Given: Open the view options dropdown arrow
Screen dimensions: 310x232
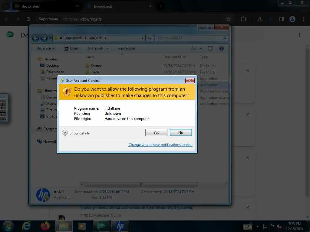Looking at the screenshot, I should pyautogui.click(x=200, y=48).
